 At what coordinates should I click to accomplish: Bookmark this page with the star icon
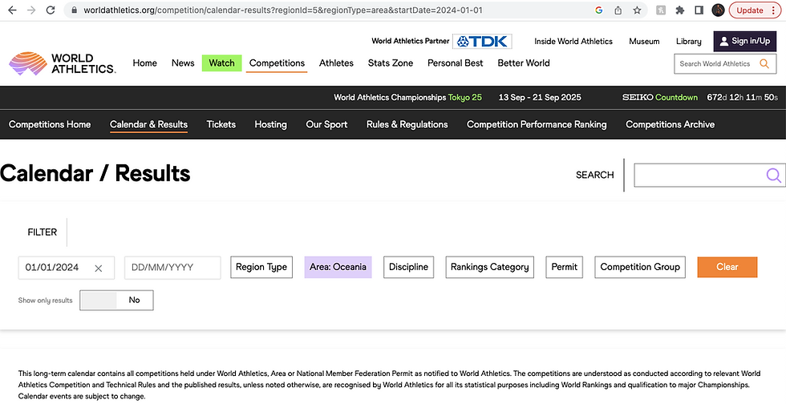(x=637, y=10)
